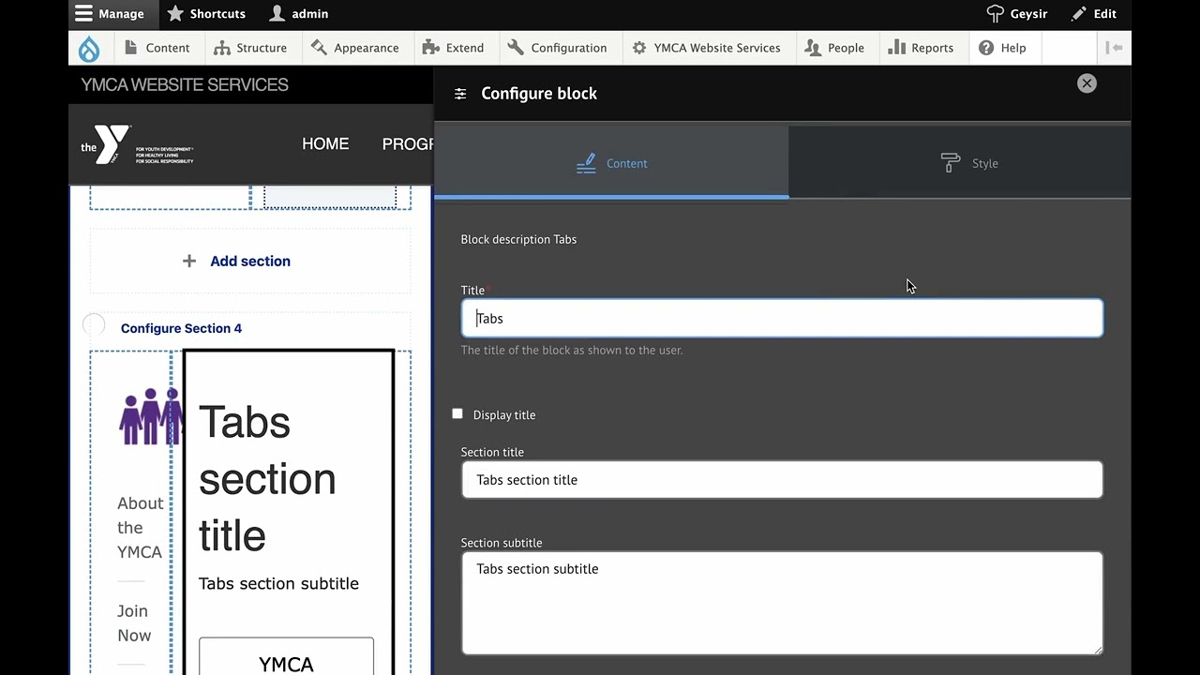Click Add section link
The height and width of the screenshot is (675, 1200).
click(250, 262)
